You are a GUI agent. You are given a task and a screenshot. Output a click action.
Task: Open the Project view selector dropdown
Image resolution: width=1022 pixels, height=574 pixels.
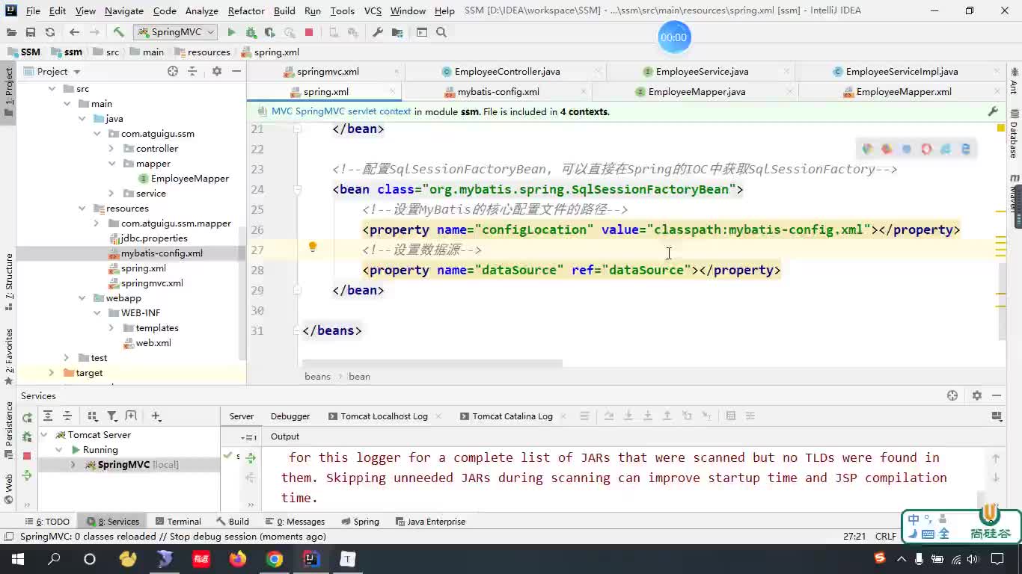coord(58,71)
